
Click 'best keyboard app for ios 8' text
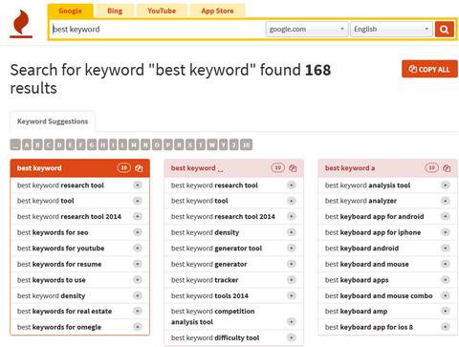pyautogui.click(x=369, y=327)
